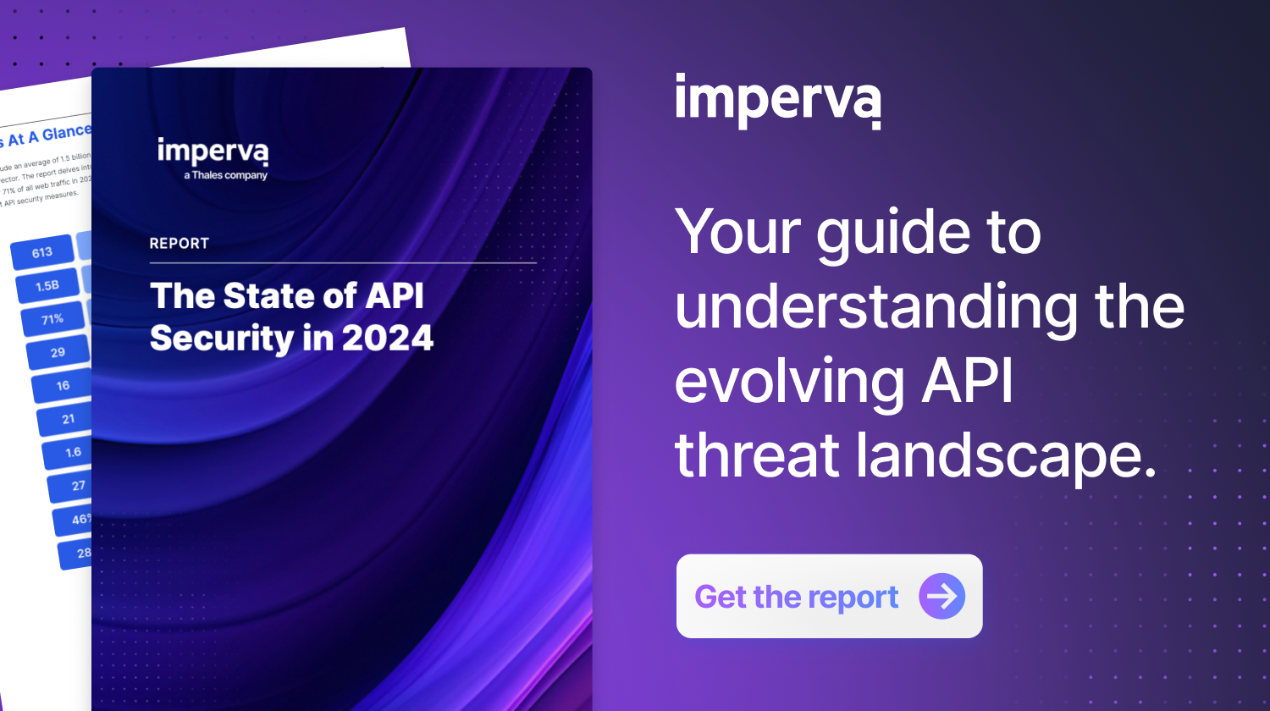Click the 29 stat badge
1270x711 pixels.
[x=58, y=352]
